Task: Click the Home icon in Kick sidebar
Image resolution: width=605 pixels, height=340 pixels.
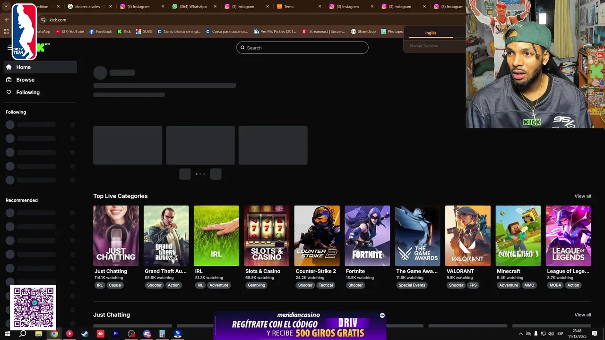Action: coord(9,67)
